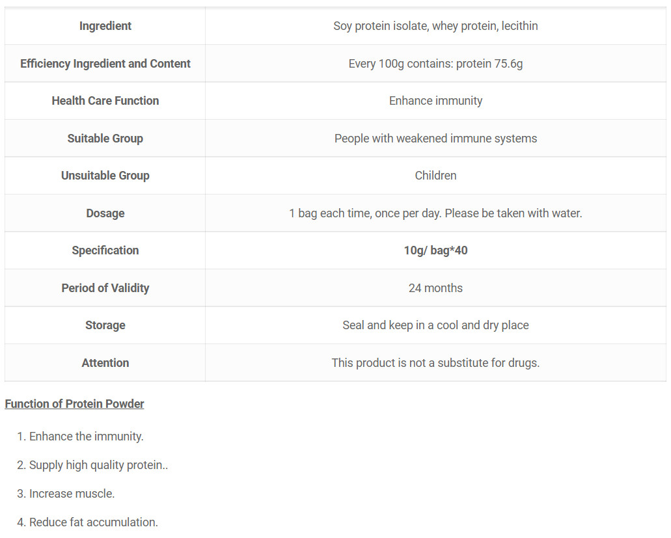This screenshot has height=538, width=671.
Task: Click list item Supply high quality protein
Action: (x=92, y=465)
